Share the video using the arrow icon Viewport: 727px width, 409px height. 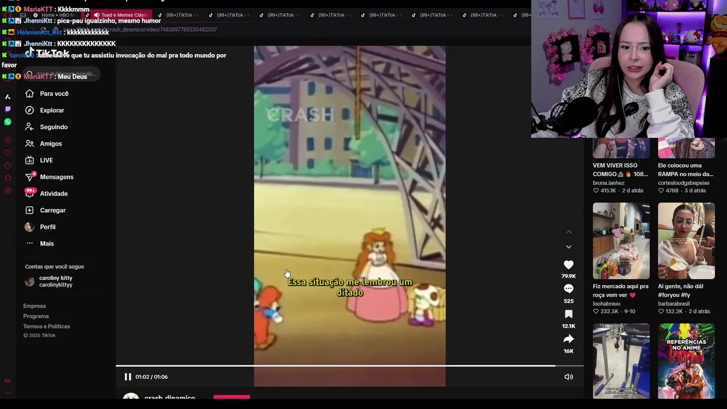click(569, 339)
